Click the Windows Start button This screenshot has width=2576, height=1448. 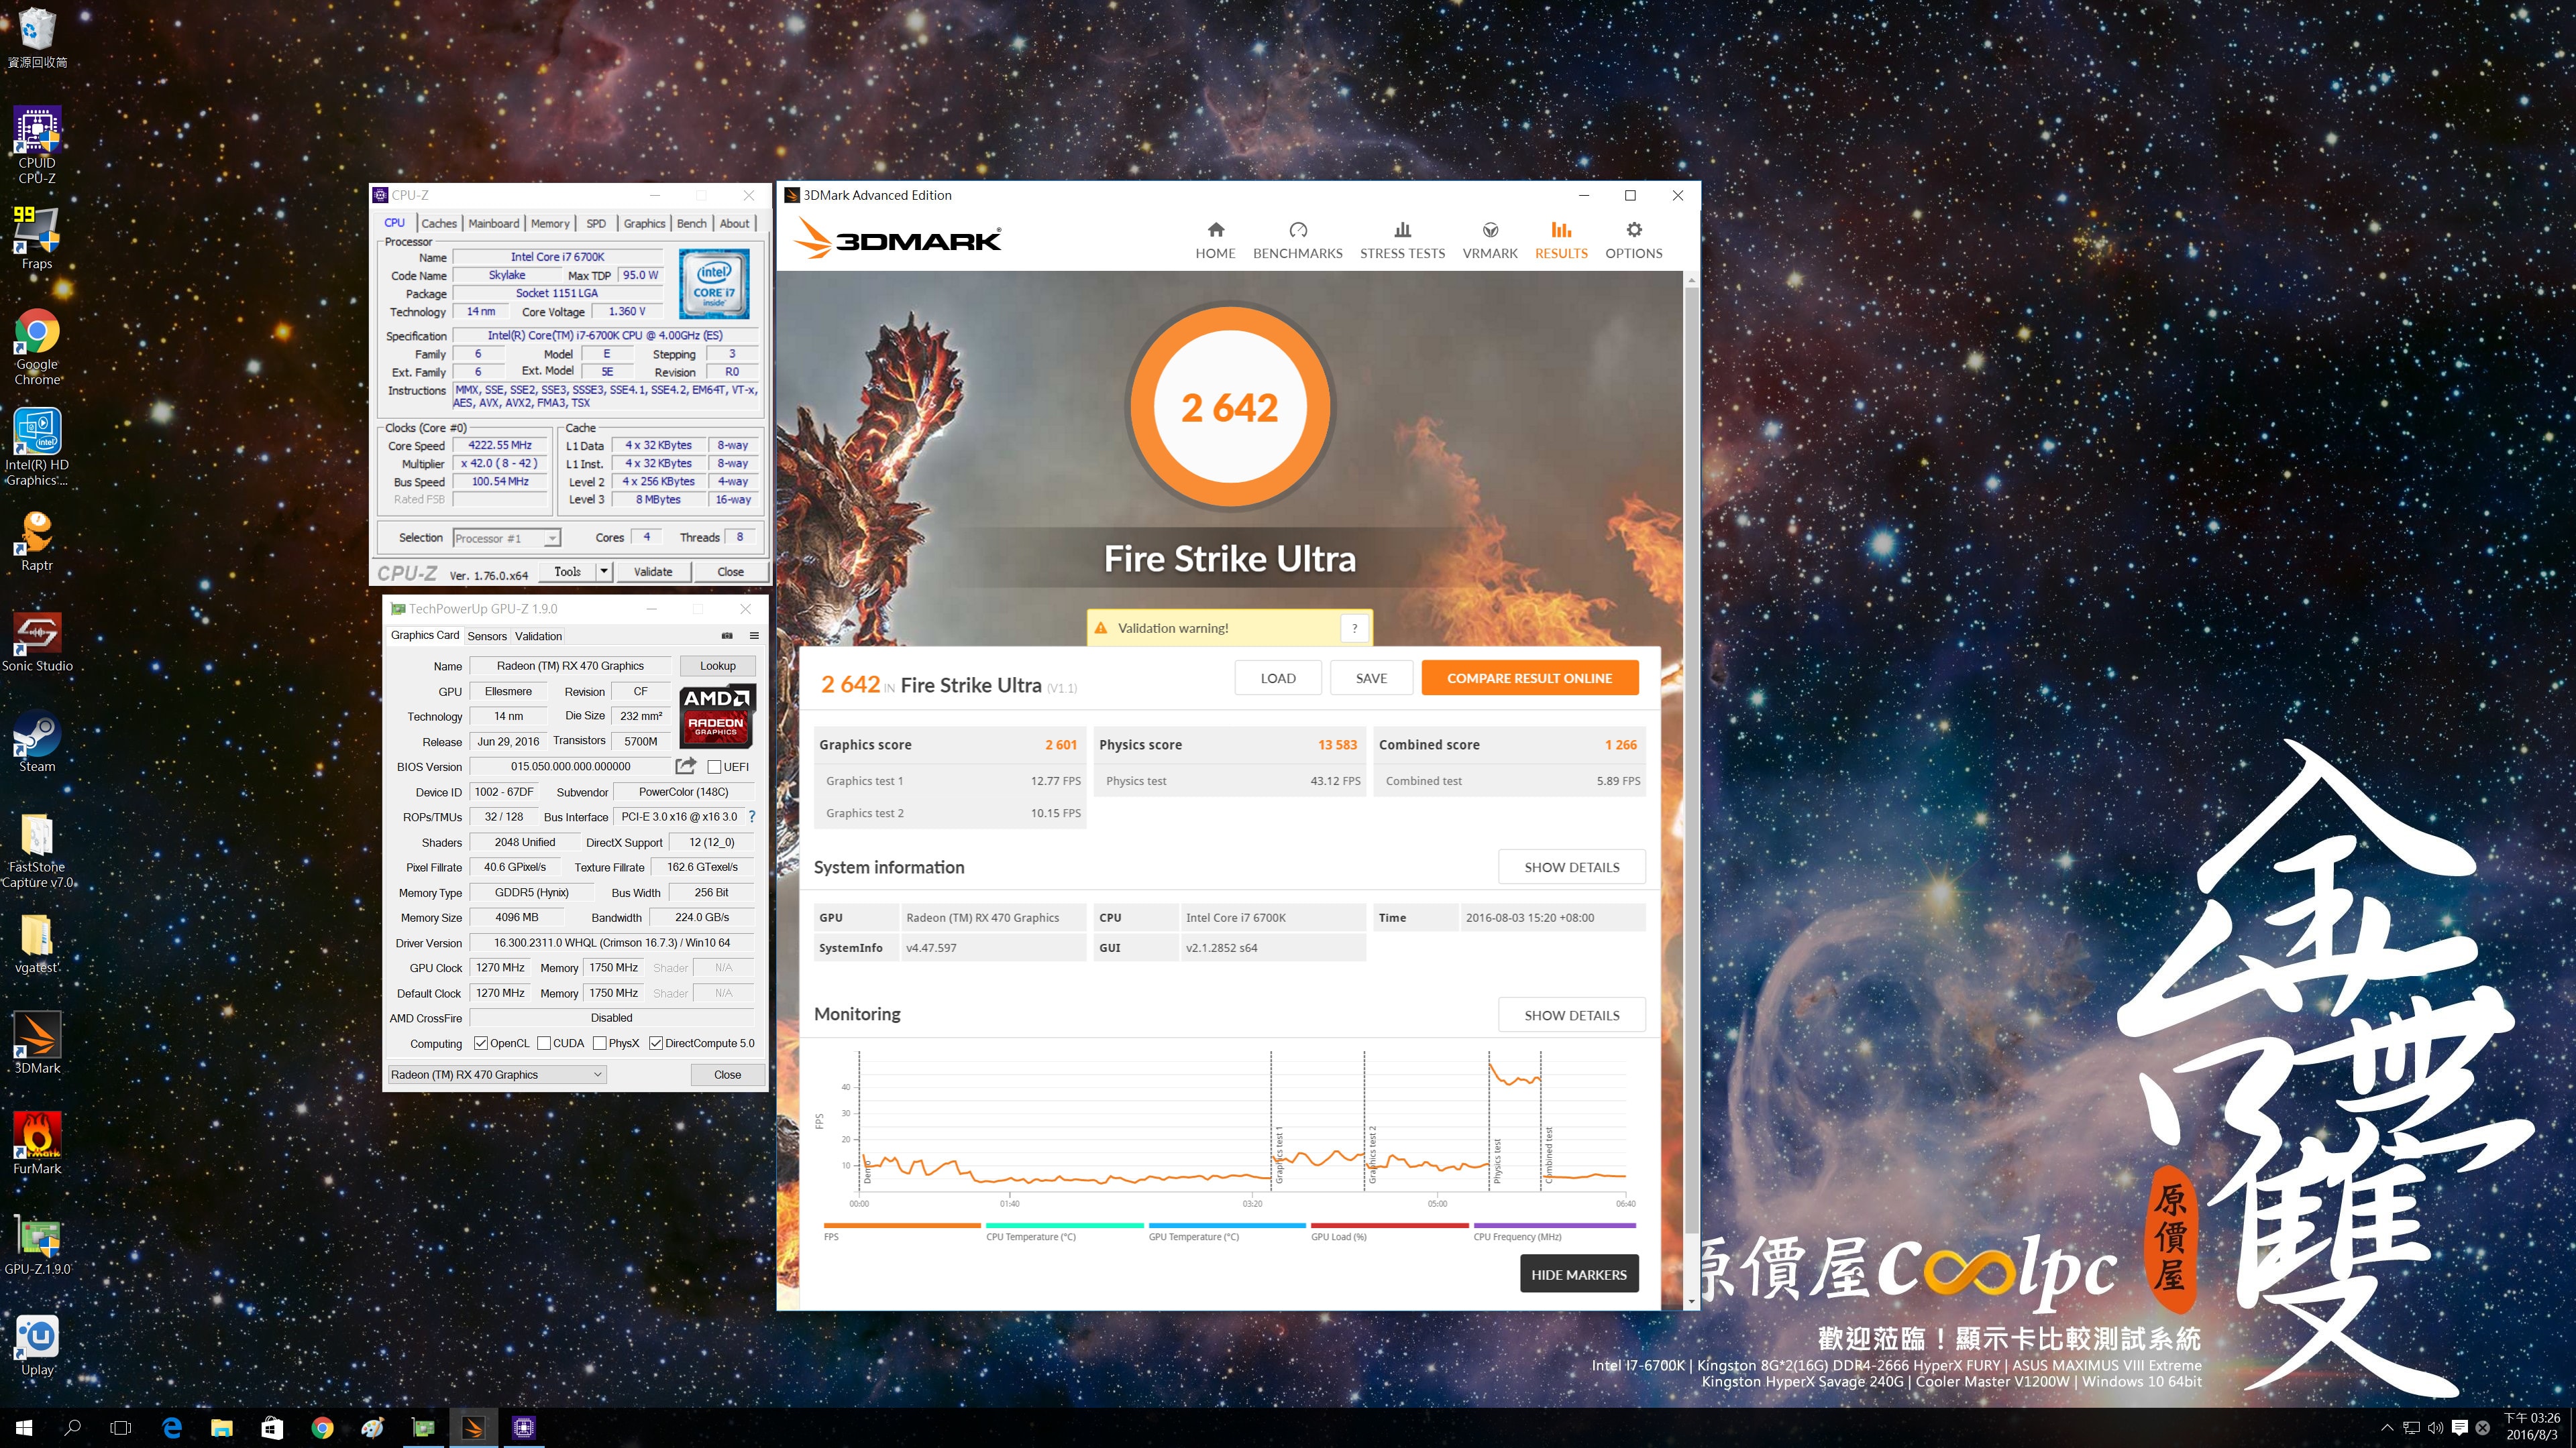(x=24, y=1428)
